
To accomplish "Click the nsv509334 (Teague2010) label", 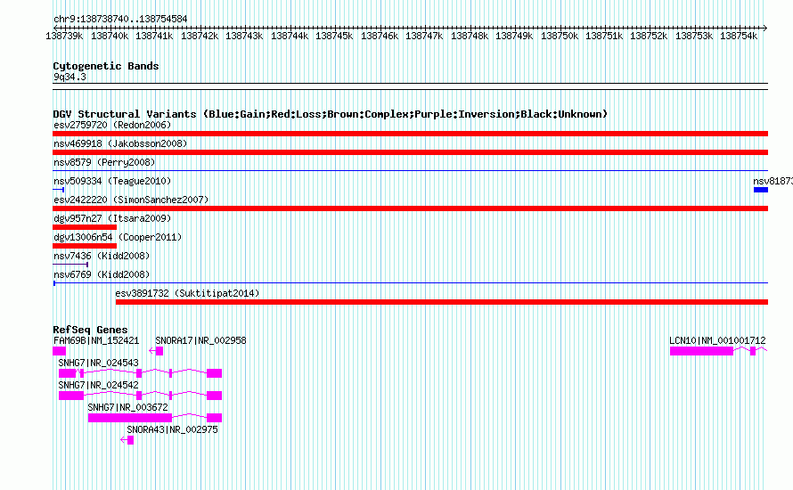I will 112,181.
